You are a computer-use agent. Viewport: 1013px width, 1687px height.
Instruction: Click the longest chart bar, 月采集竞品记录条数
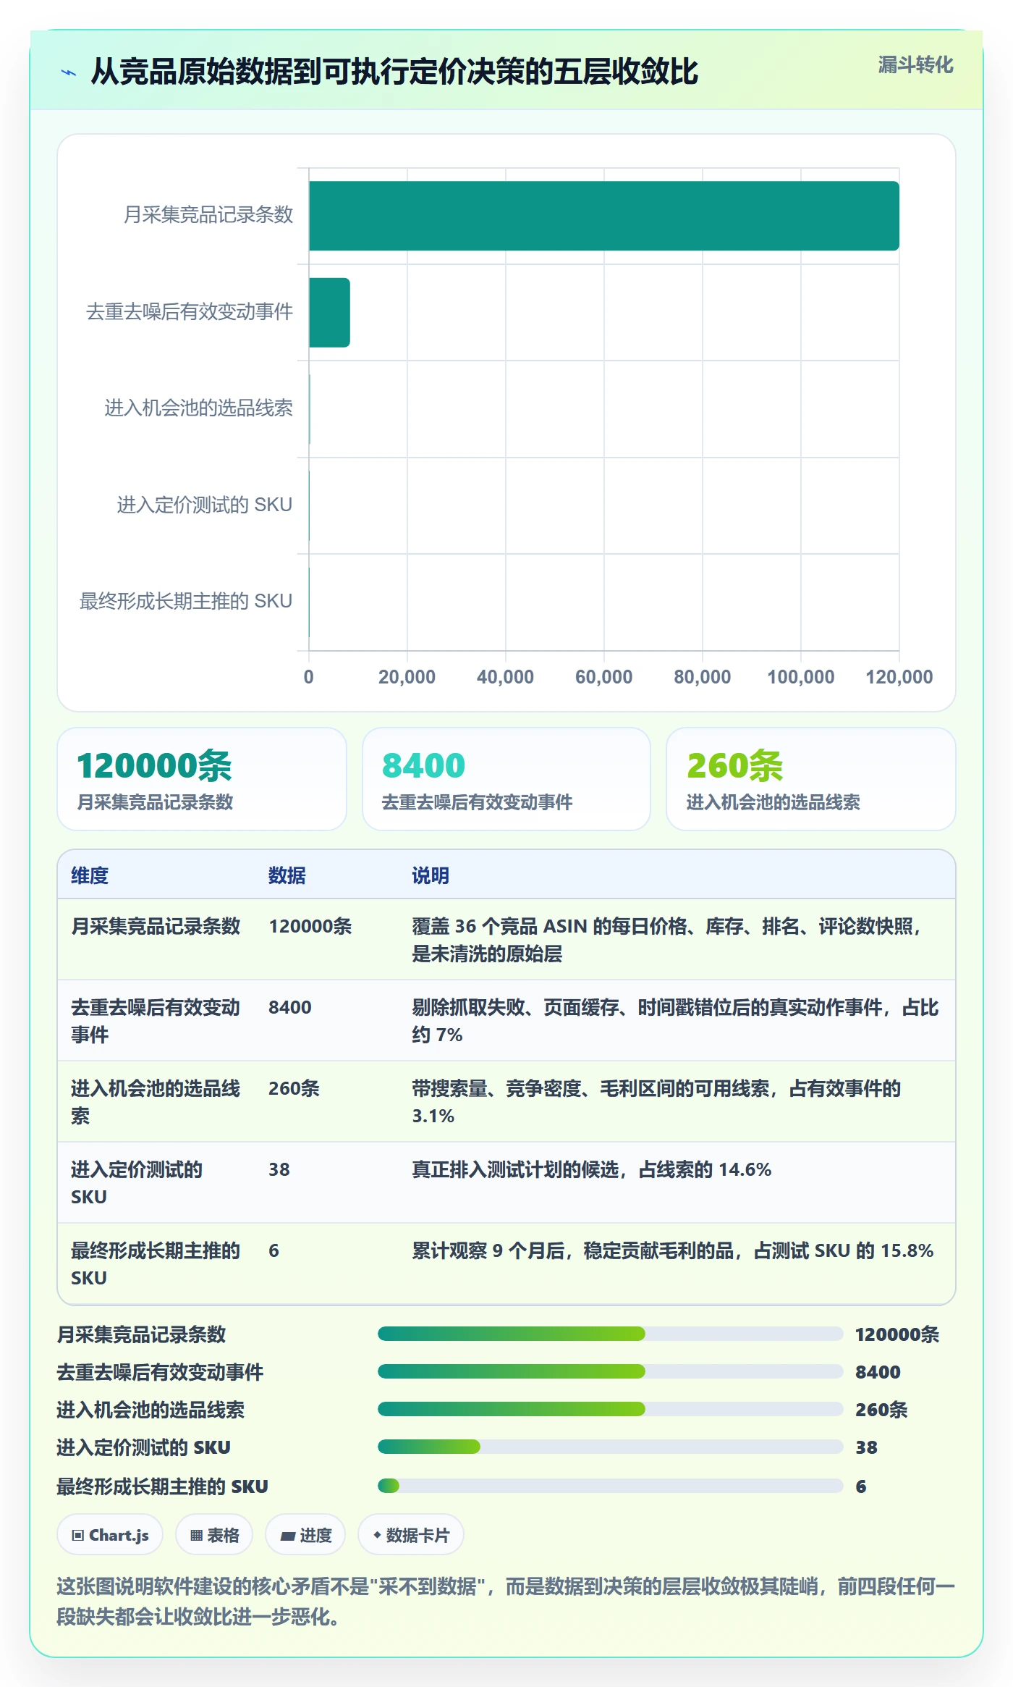(x=604, y=216)
